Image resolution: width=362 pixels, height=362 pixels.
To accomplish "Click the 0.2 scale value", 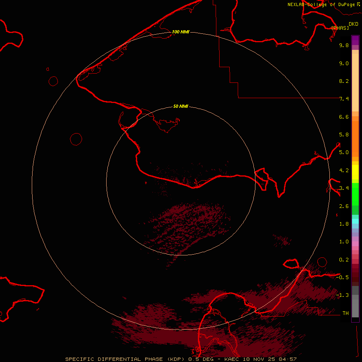I will coord(344,260).
